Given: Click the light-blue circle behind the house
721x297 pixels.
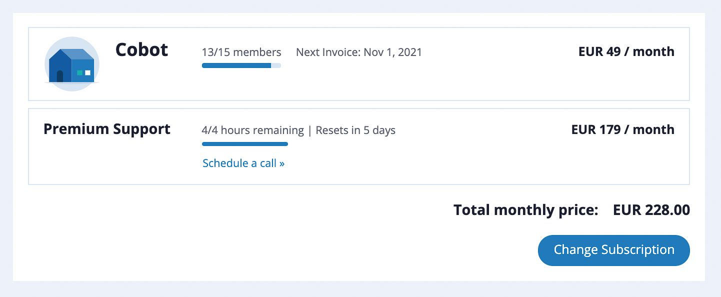Looking at the screenshot, I should pos(72,64).
